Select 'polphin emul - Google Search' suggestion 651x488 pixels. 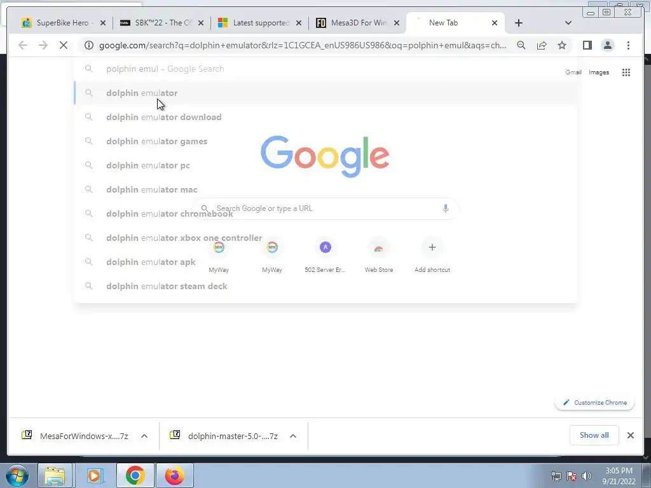click(x=325, y=69)
